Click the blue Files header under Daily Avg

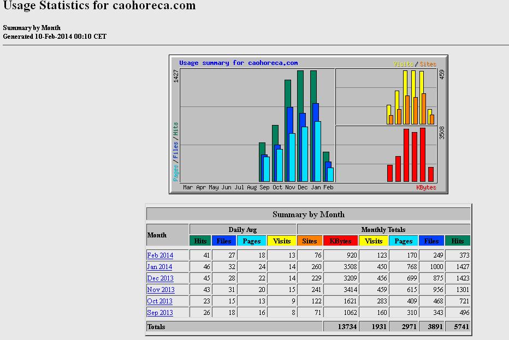[x=224, y=241]
